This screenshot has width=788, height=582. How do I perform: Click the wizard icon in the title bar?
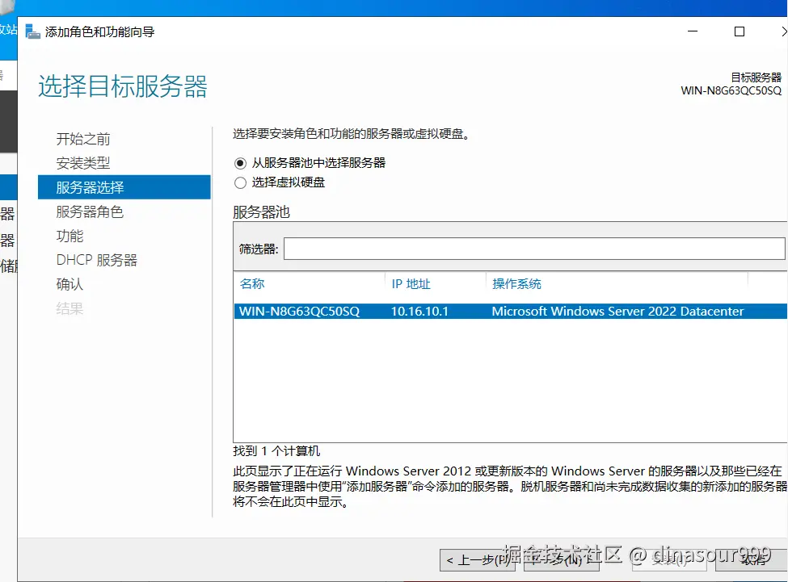(33, 31)
